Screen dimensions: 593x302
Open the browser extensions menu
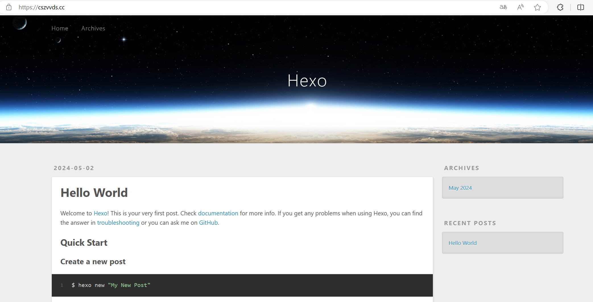click(560, 7)
